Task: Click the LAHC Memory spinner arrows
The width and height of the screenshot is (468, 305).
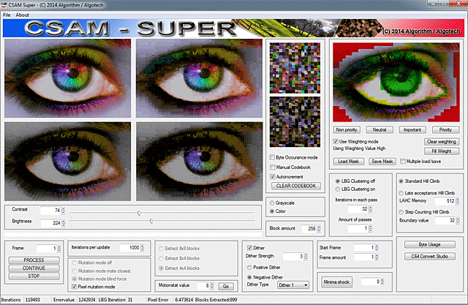Action: tap(458, 201)
